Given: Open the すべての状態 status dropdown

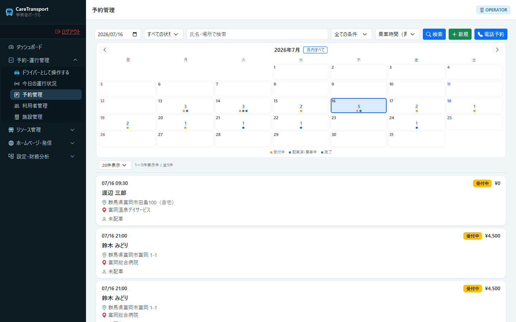Looking at the screenshot, I should pos(164,34).
